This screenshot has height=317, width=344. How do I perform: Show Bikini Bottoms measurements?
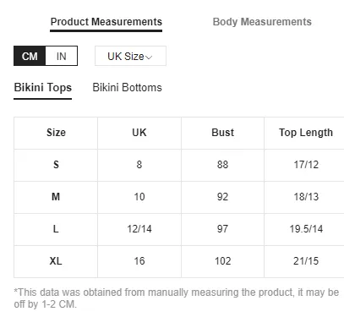pos(127,88)
